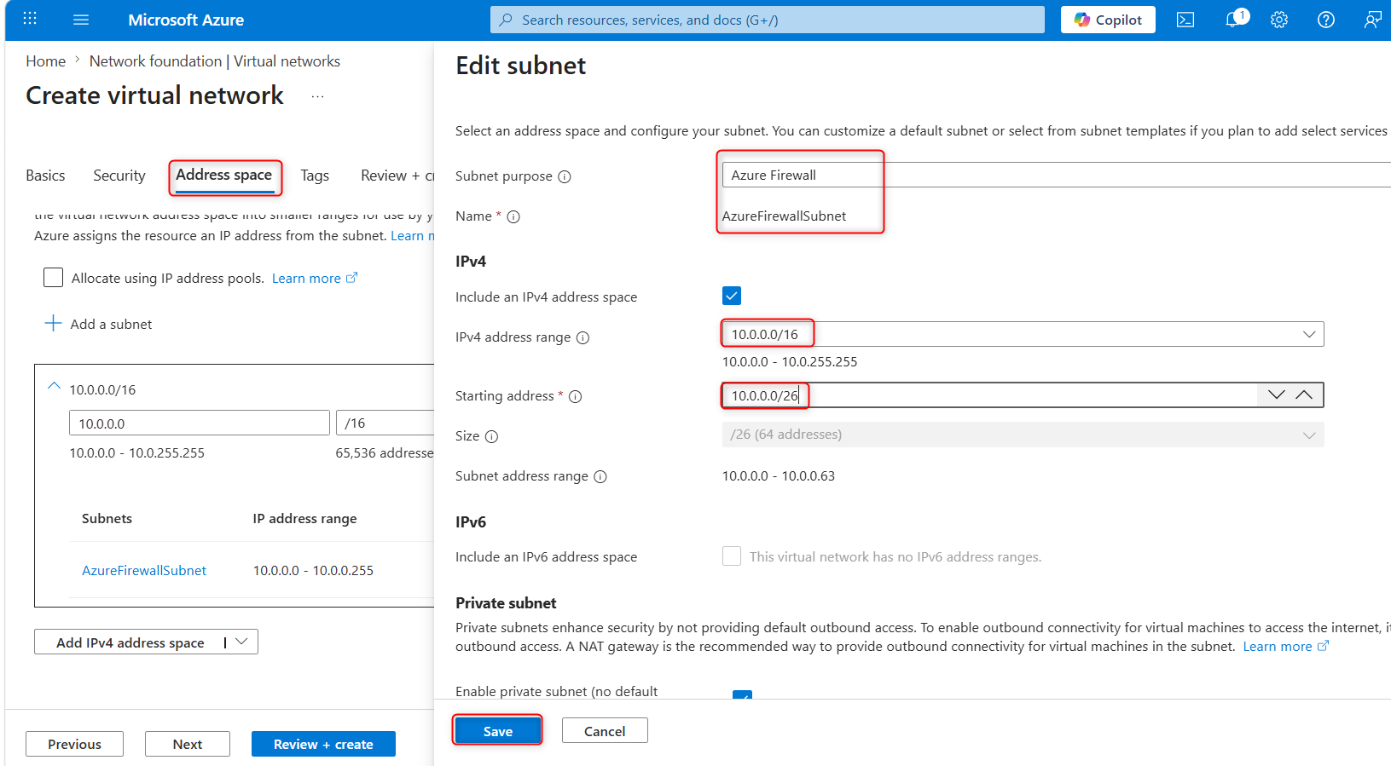Collapse the 10.0.0.0/16 address space
Screen dimensions: 1391x766
click(54, 386)
